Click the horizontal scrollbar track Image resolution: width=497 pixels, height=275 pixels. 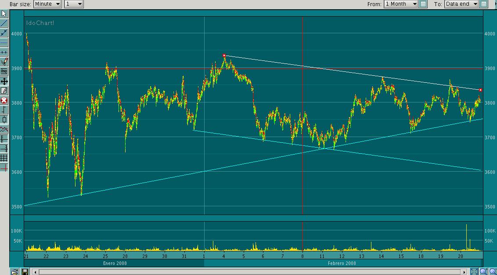click(x=249, y=272)
